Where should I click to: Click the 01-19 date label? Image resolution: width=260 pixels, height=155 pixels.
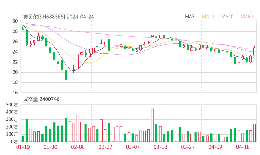click(23, 147)
